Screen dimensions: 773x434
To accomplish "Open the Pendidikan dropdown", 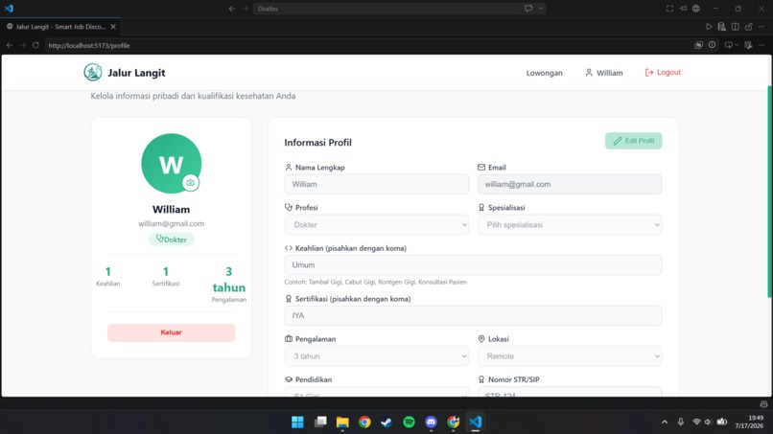I will coord(377,392).
